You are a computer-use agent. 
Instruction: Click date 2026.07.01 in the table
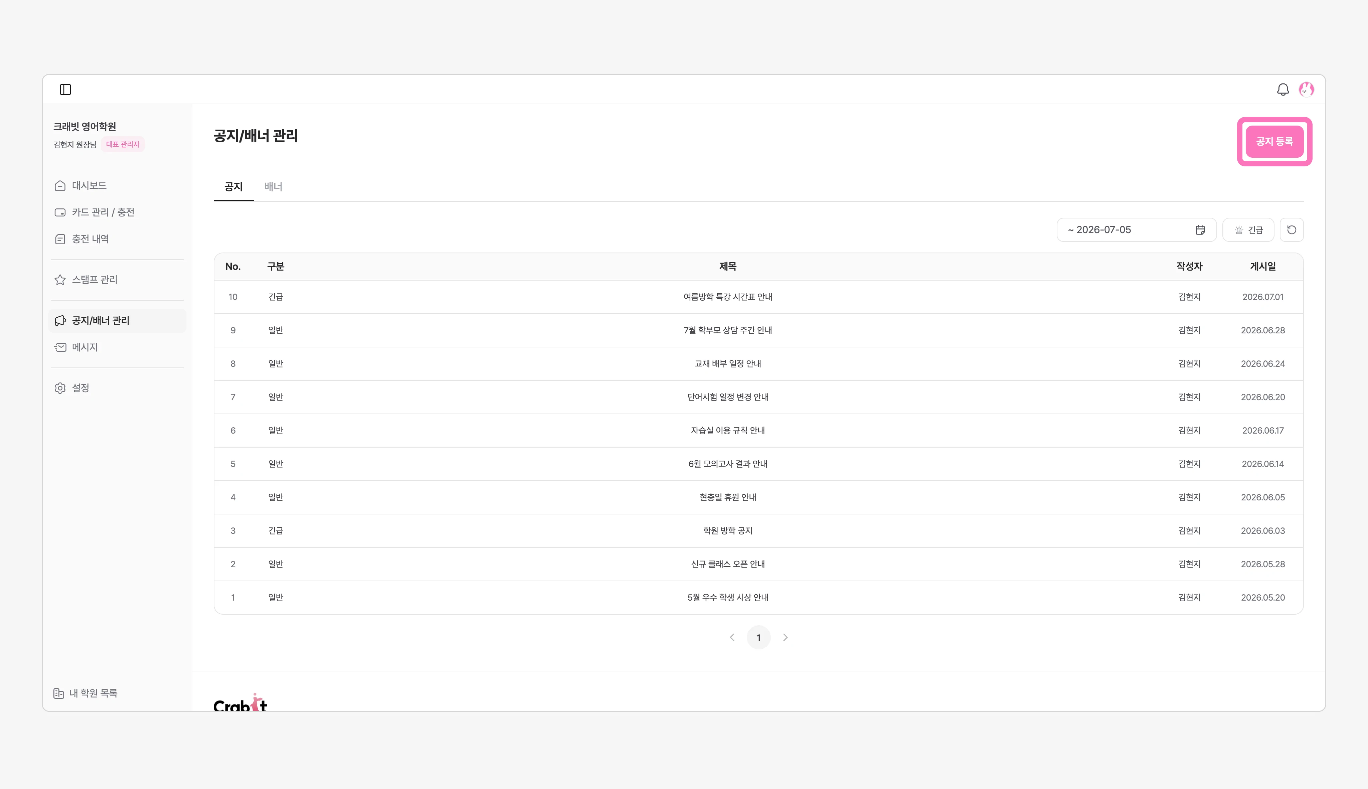point(1263,297)
